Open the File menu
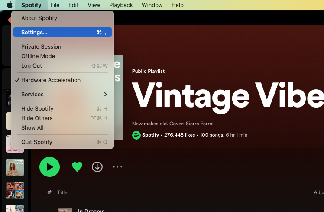This screenshot has height=212, width=324. [x=55, y=5]
